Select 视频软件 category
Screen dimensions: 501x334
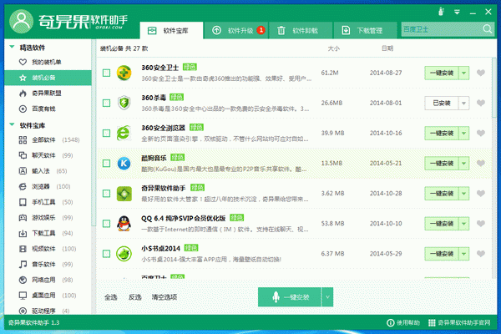tap(48, 249)
